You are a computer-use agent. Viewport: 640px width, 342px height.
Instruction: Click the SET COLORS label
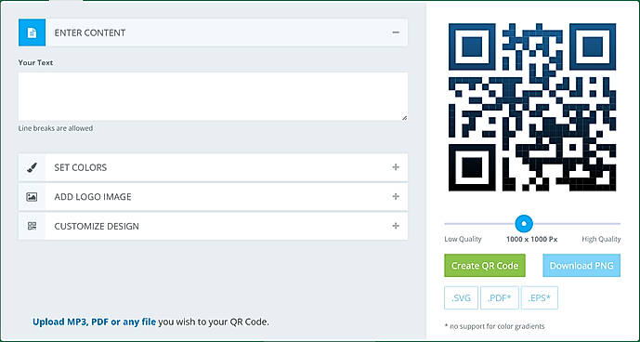(x=81, y=167)
